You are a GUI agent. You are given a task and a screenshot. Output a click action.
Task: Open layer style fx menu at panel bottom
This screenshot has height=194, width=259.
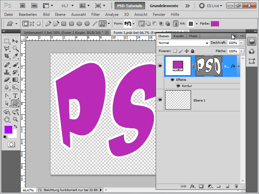pyautogui.click(x=192, y=186)
